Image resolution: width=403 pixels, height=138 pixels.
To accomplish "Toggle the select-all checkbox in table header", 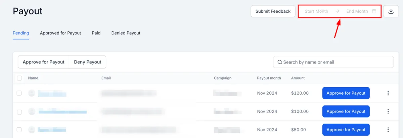I will tap(19, 78).
